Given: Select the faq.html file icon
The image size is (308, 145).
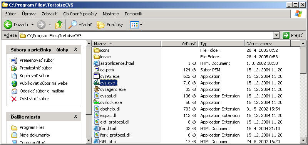Looking at the screenshot, I should (97, 129).
